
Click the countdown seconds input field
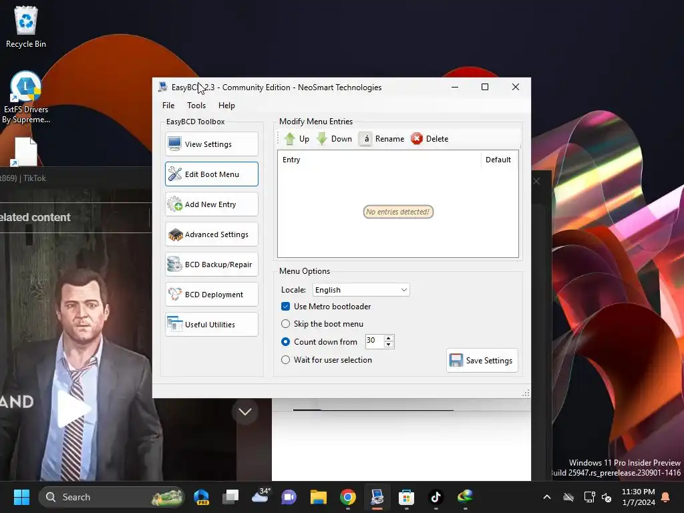(x=374, y=341)
